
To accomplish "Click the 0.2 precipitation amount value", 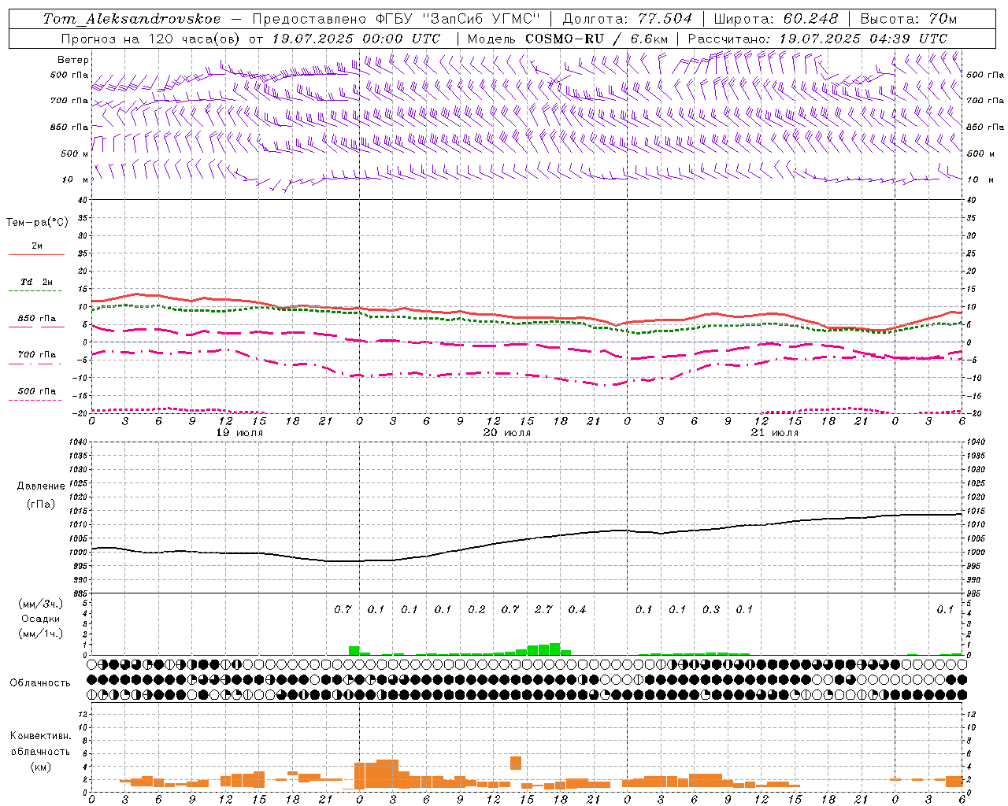I will pyautogui.click(x=476, y=609).
